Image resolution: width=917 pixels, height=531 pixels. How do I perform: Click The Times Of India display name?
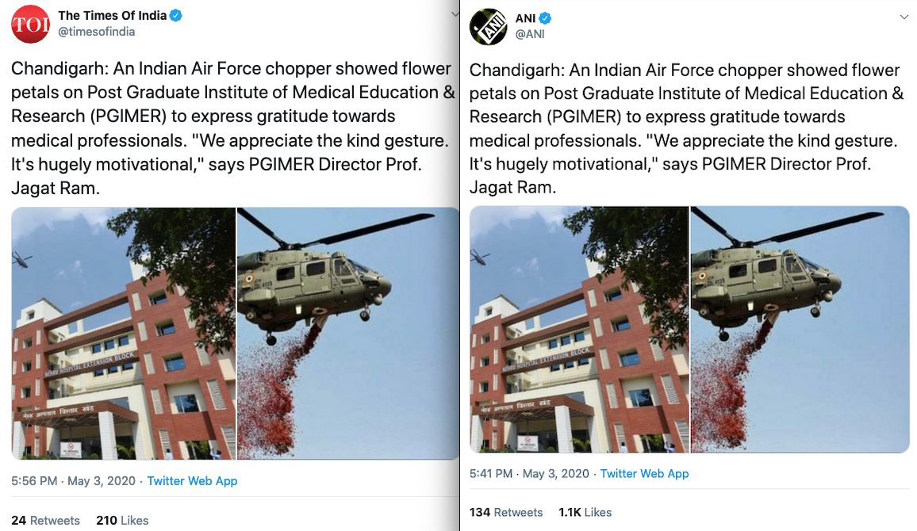pyautogui.click(x=113, y=16)
